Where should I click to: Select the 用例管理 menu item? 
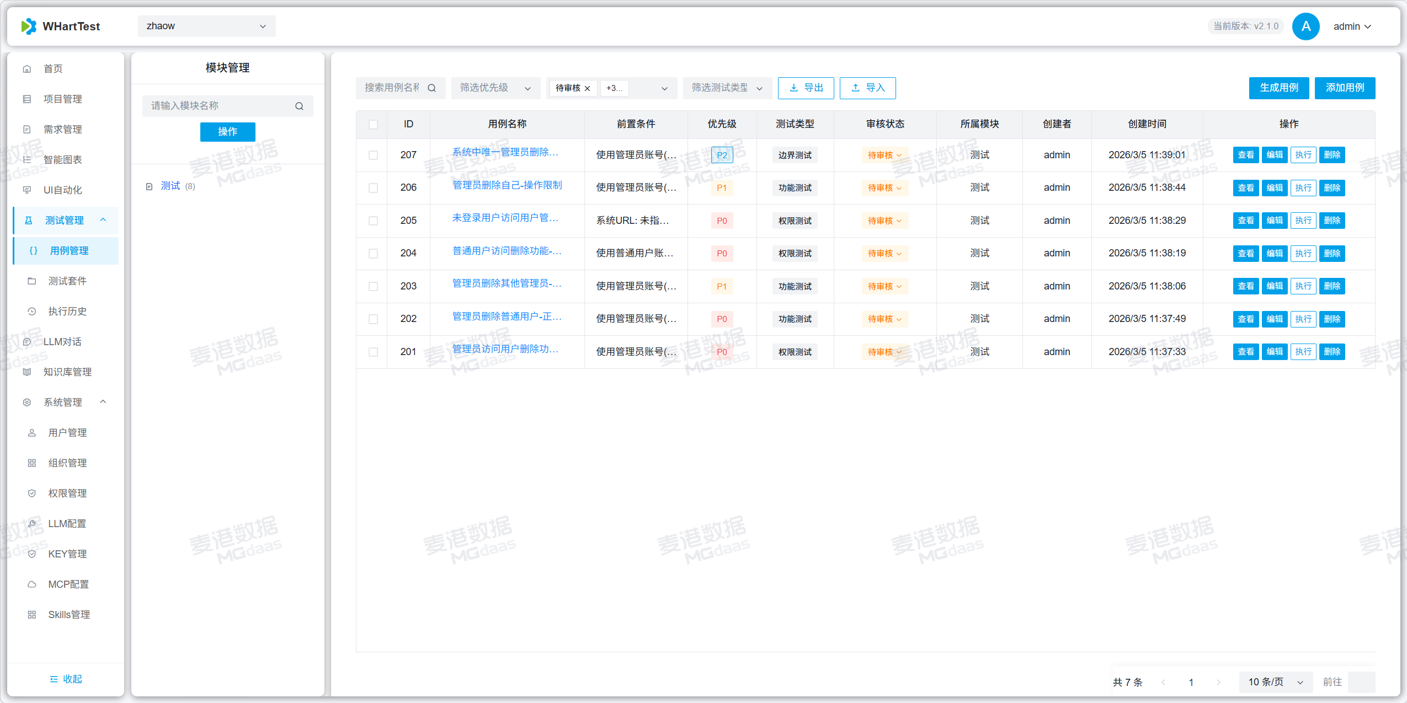pos(69,250)
